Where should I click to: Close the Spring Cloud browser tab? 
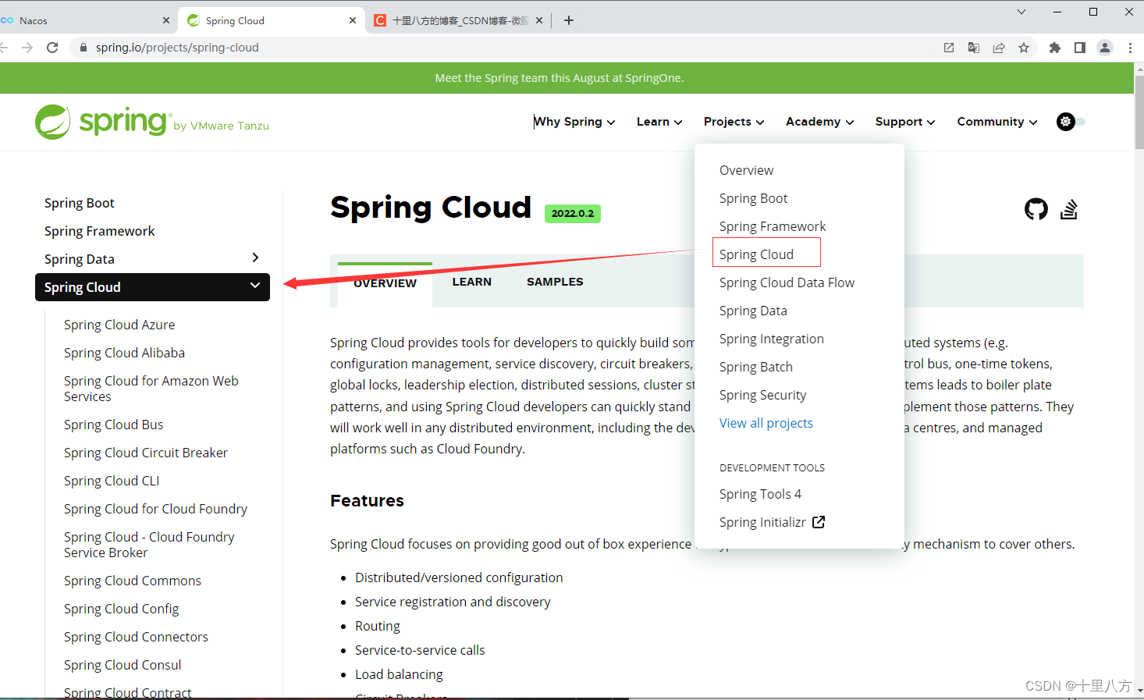(x=353, y=20)
